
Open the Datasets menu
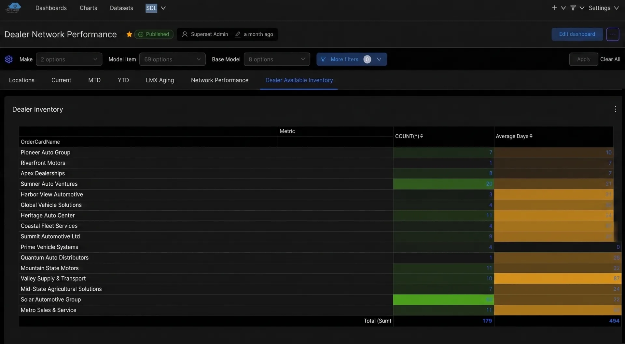pos(121,8)
